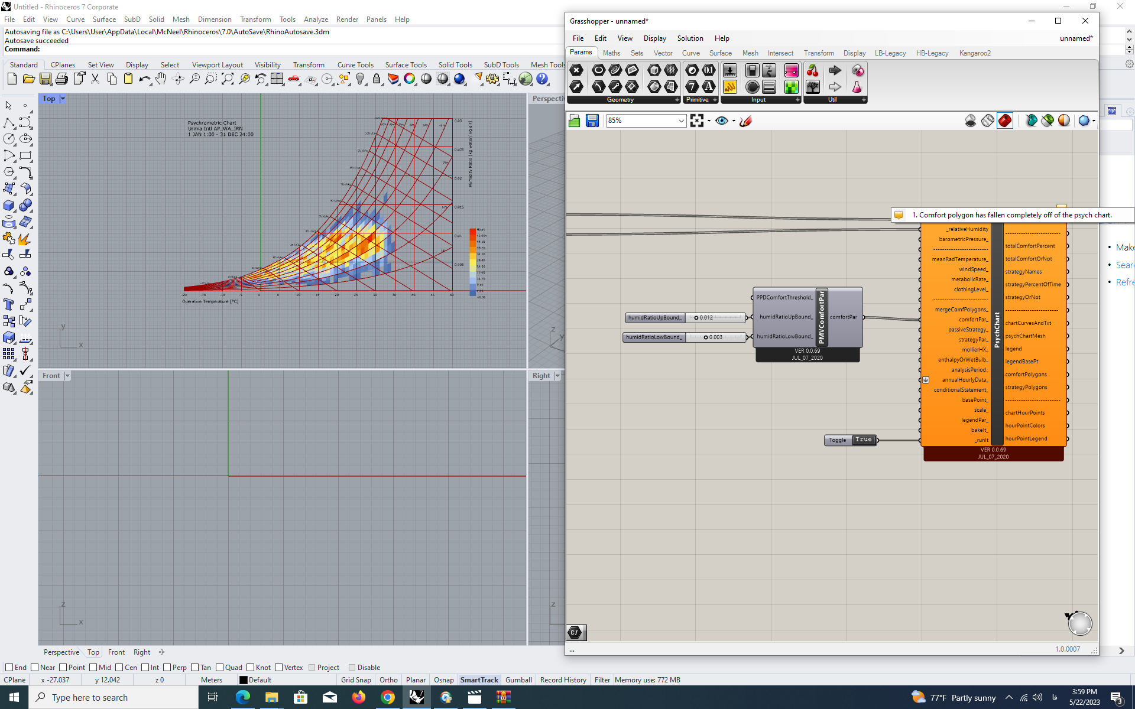Toggle Grid Snap in Rhino status bar

356,680
